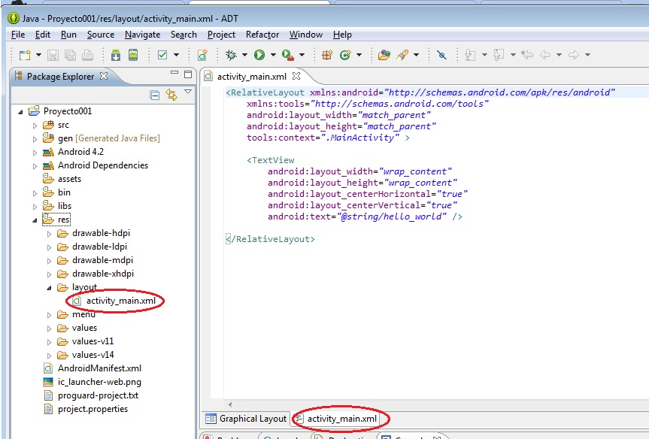Open the External Tools dropdown arrow
The width and height of the screenshot is (649, 439).
[302, 55]
